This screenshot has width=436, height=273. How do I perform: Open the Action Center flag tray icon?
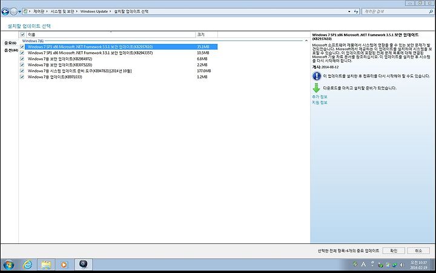pos(388,265)
